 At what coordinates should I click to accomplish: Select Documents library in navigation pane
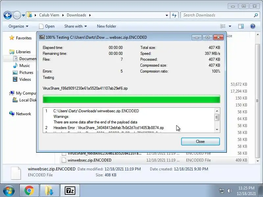(x=28, y=59)
